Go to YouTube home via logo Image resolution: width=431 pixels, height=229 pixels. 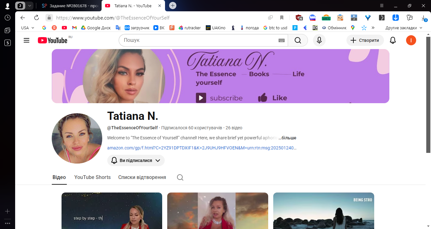[x=52, y=40]
